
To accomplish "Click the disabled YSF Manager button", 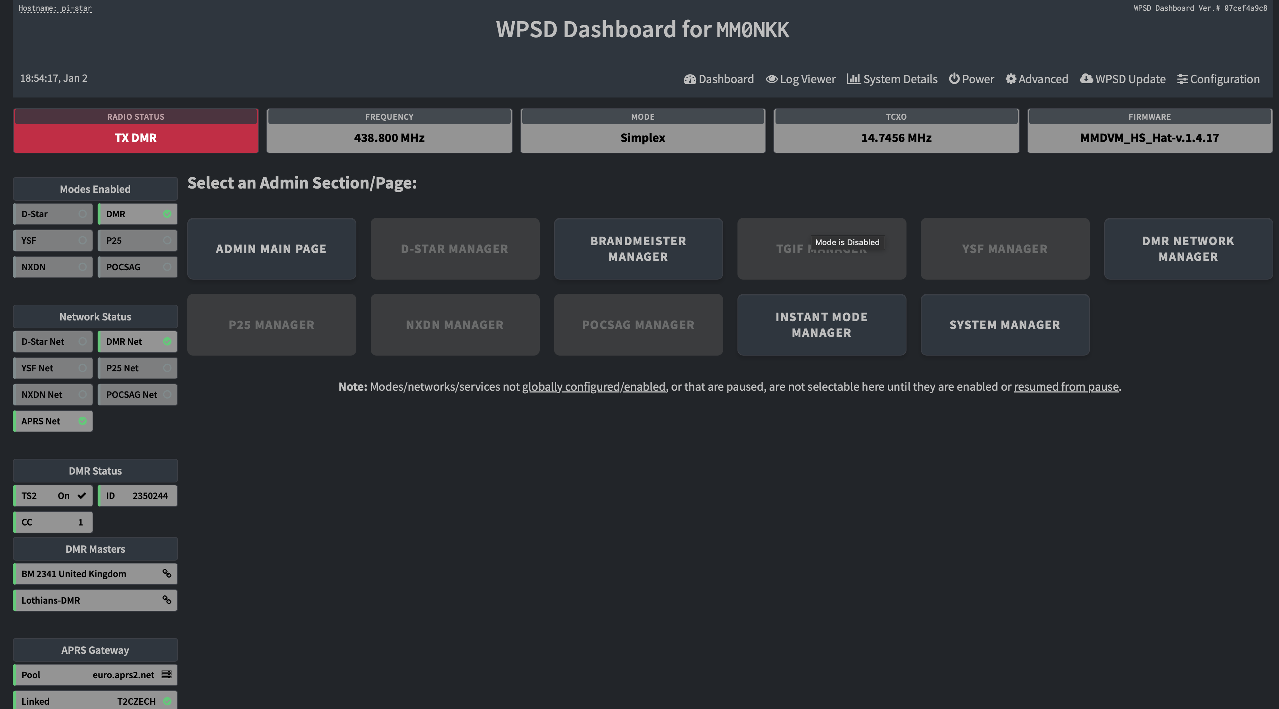I will click(x=1005, y=249).
